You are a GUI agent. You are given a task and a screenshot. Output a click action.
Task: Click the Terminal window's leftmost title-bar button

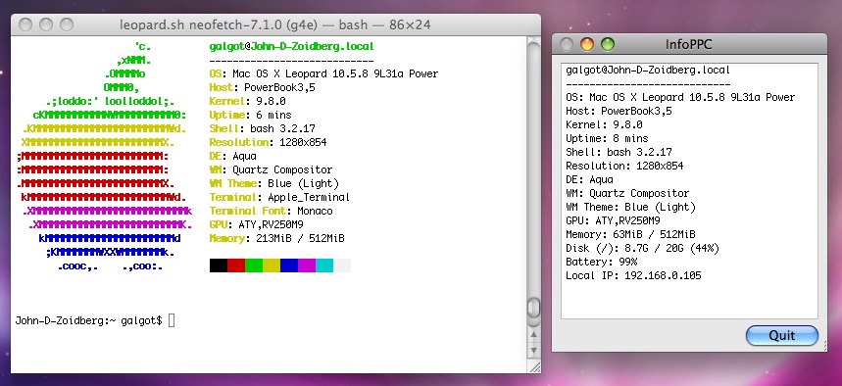tap(25, 24)
